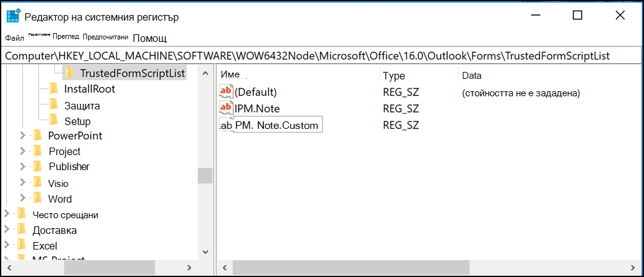The width and height of the screenshot is (644, 277).
Task: Expand the Word key
Action: pyautogui.click(x=23, y=199)
